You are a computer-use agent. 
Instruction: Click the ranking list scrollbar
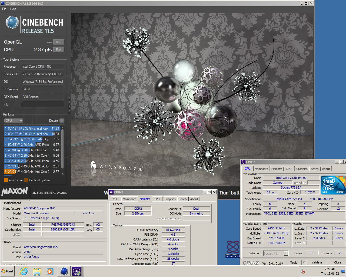(x=63, y=150)
